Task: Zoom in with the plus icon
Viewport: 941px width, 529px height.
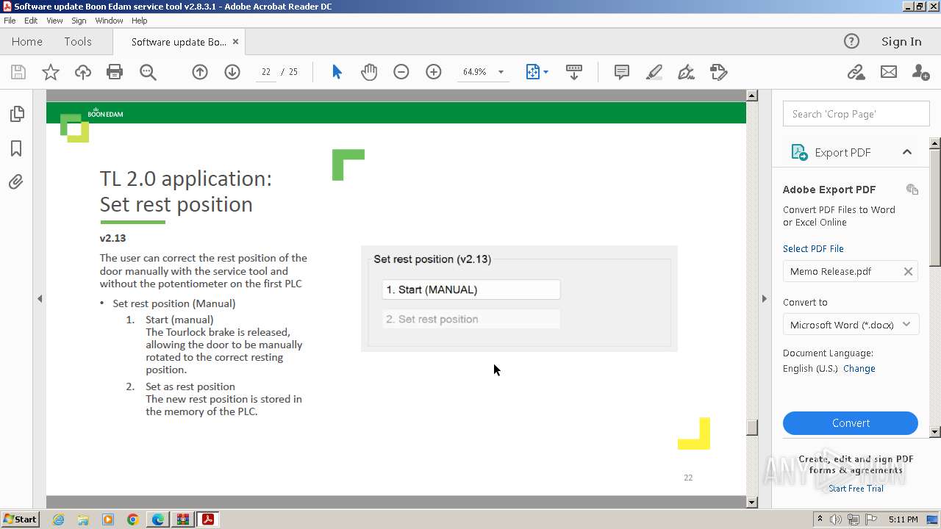Action: click(434, 72)
